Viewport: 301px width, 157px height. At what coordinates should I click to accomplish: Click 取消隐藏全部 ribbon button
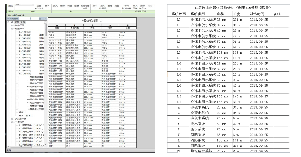pos(85,7)
